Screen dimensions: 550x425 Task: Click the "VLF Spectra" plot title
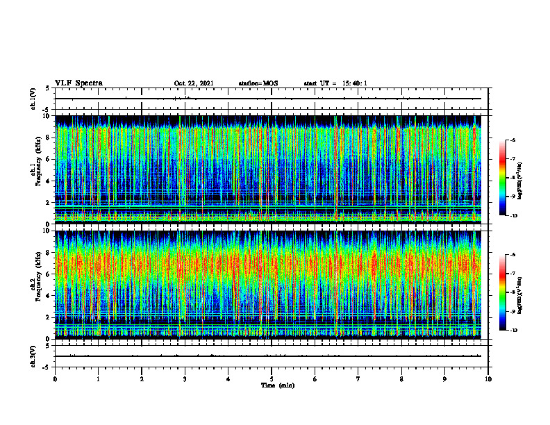tap(78, 83)
